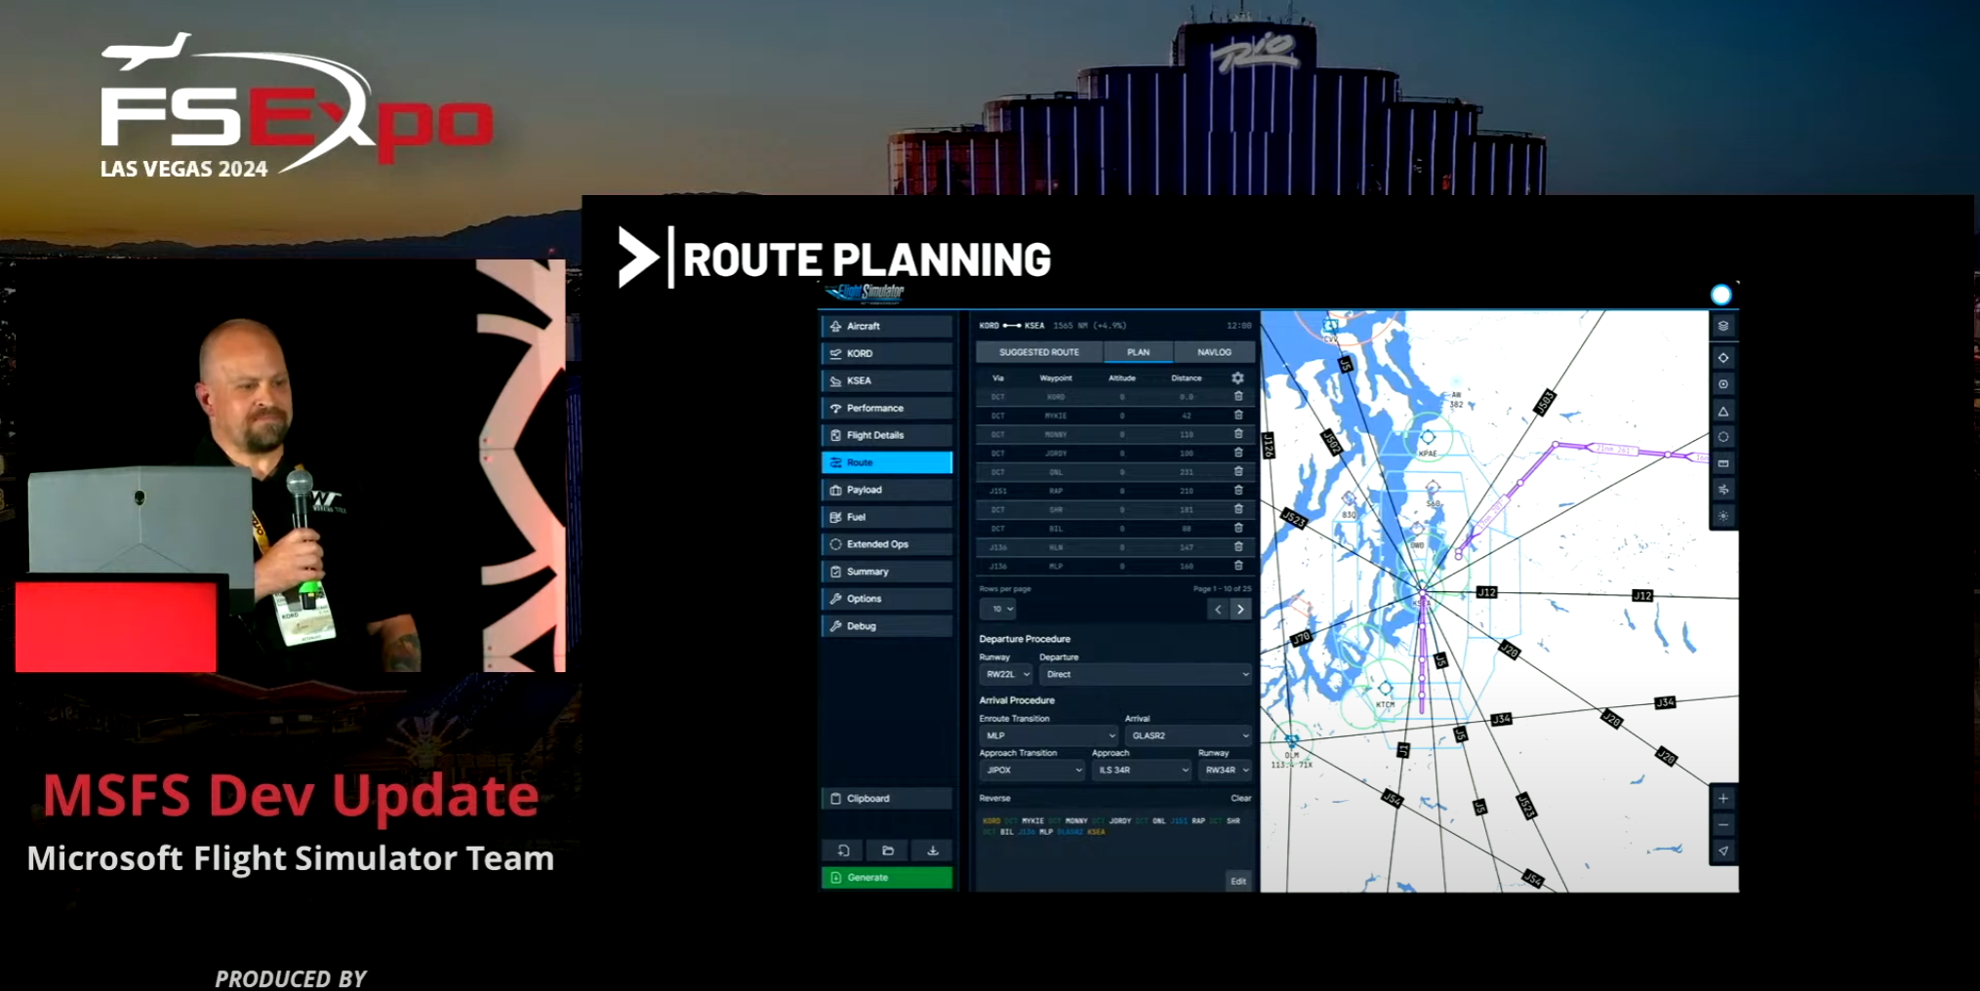Zoom out on the map
1980x991 pixels.
coord(1723,825)
